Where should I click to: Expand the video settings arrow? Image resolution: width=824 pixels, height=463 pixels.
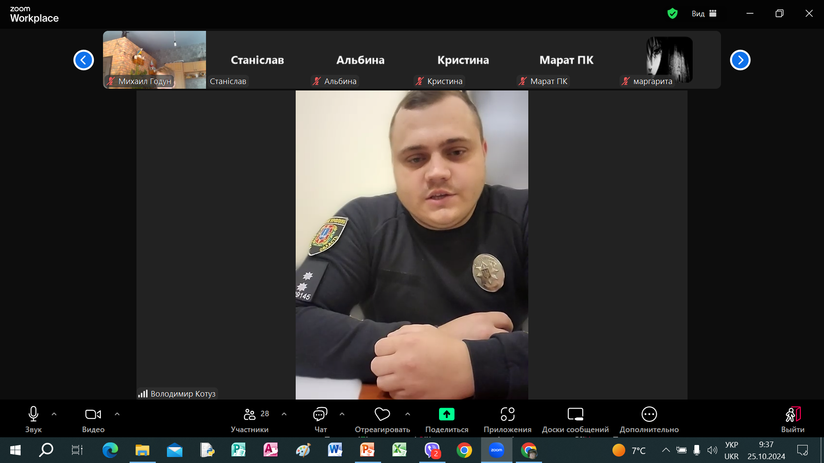117,414
